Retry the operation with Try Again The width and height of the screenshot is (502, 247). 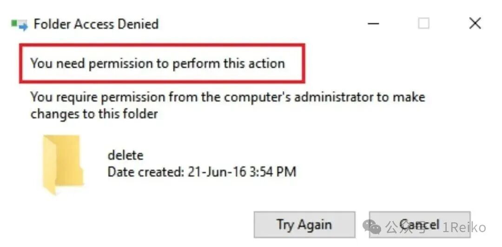(x=304, y=225)
